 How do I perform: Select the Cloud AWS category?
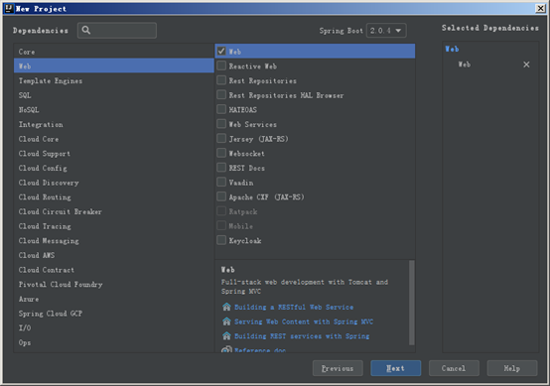[x=114, y=255]
